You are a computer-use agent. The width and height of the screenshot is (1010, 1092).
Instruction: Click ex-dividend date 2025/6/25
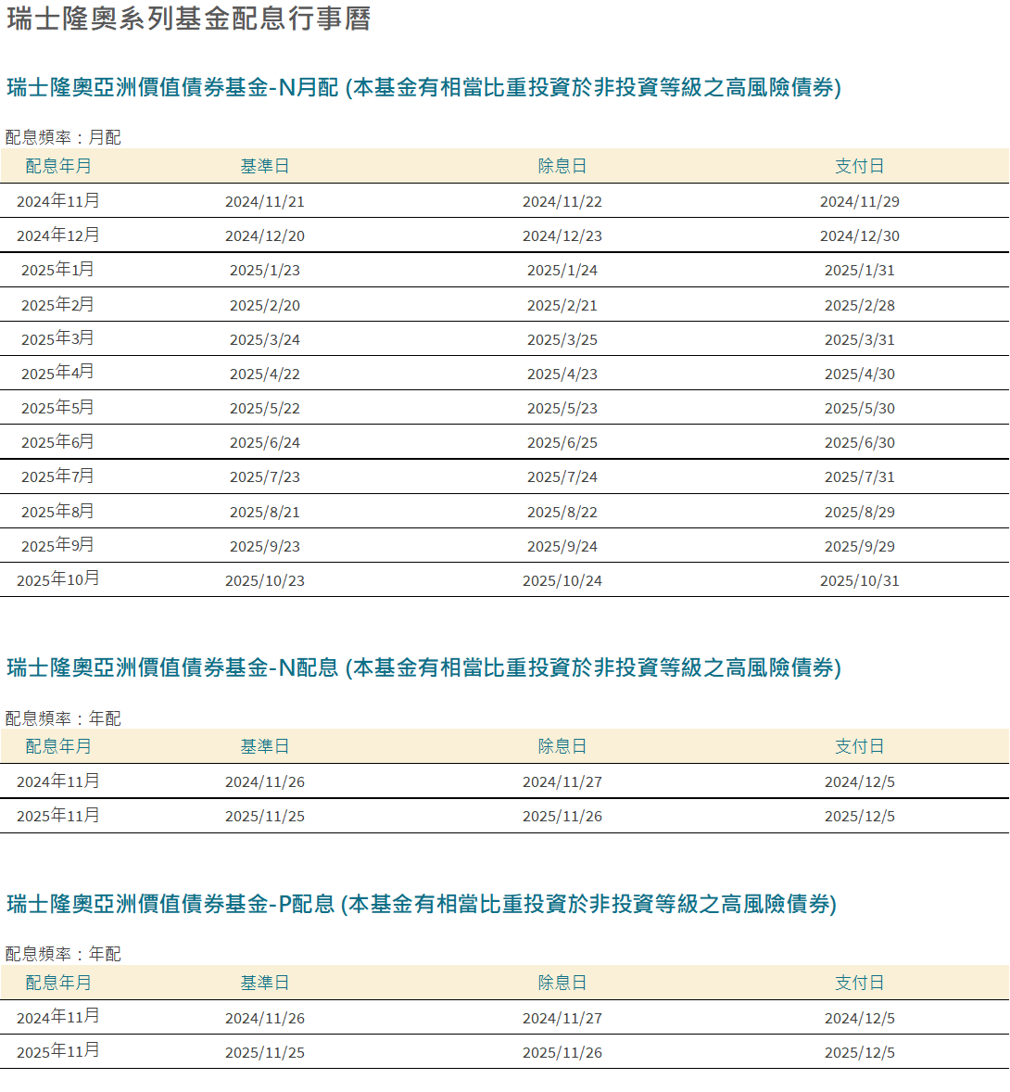coord(562,443)
